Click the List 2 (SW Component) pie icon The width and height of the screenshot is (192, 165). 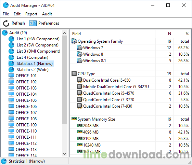pyautogui.click(x=11, y=45)
